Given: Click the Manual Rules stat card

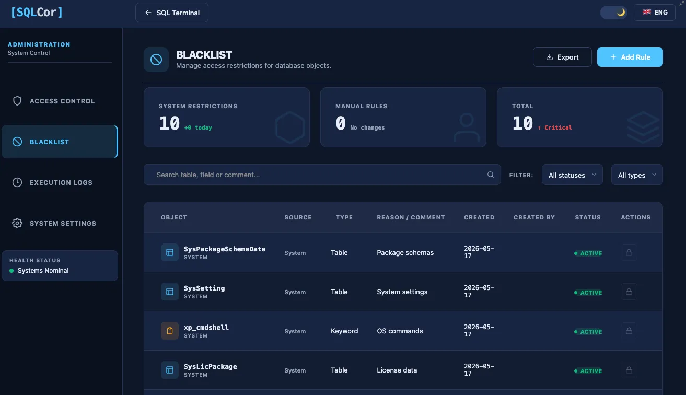Looking at the screenshot, I should [x=403, y=117].
